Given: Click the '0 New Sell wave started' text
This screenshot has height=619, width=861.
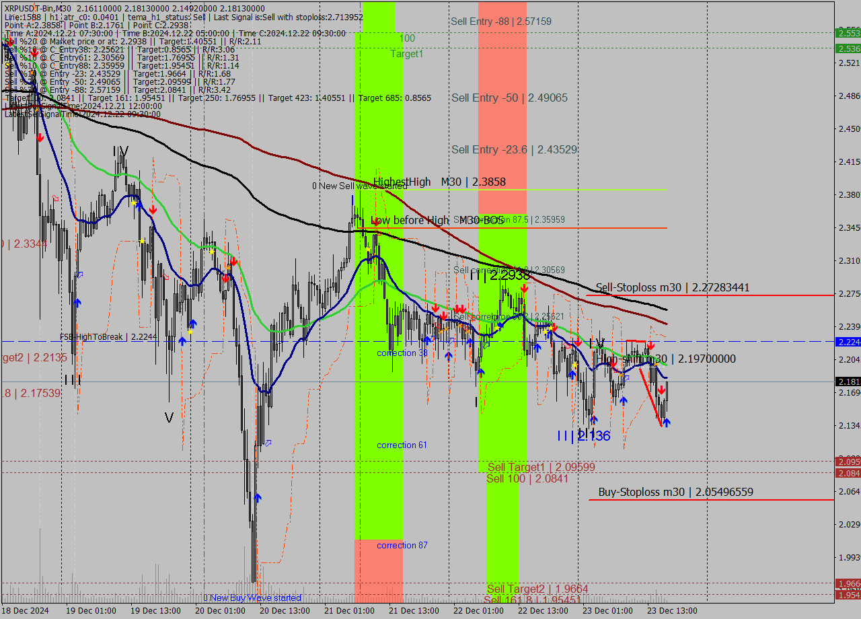Looking at the screenshot, I should click(x=359, y=186).
